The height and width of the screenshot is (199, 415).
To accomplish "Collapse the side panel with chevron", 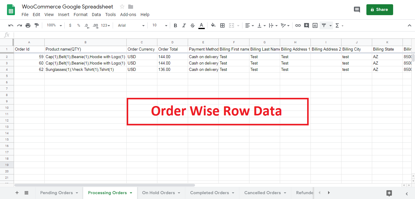I will click(407, 194).
